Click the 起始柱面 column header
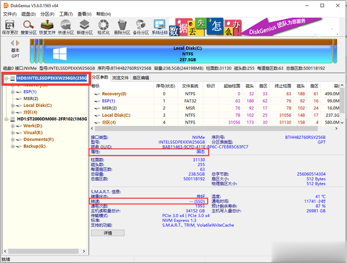Viewport: 347px width, 263px height. coord(232,86)
